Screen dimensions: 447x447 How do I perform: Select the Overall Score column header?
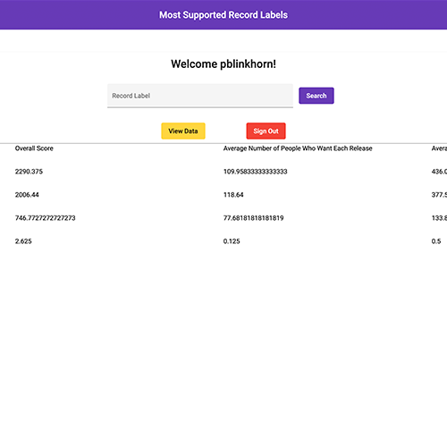(x=34, y=148)
